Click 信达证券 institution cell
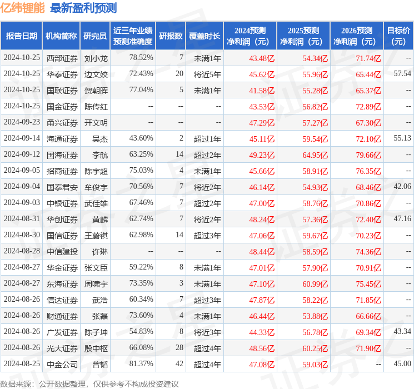This screenshot has height=389, width=414. 62,300
